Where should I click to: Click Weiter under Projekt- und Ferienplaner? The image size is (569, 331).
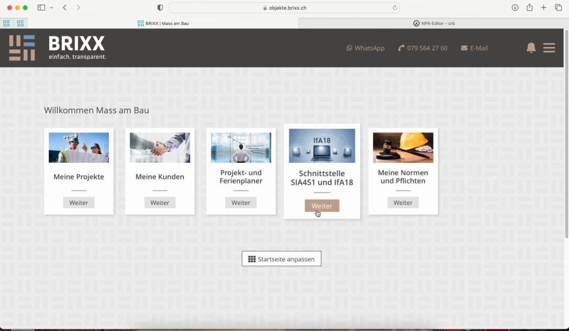[x=241, y=202]
